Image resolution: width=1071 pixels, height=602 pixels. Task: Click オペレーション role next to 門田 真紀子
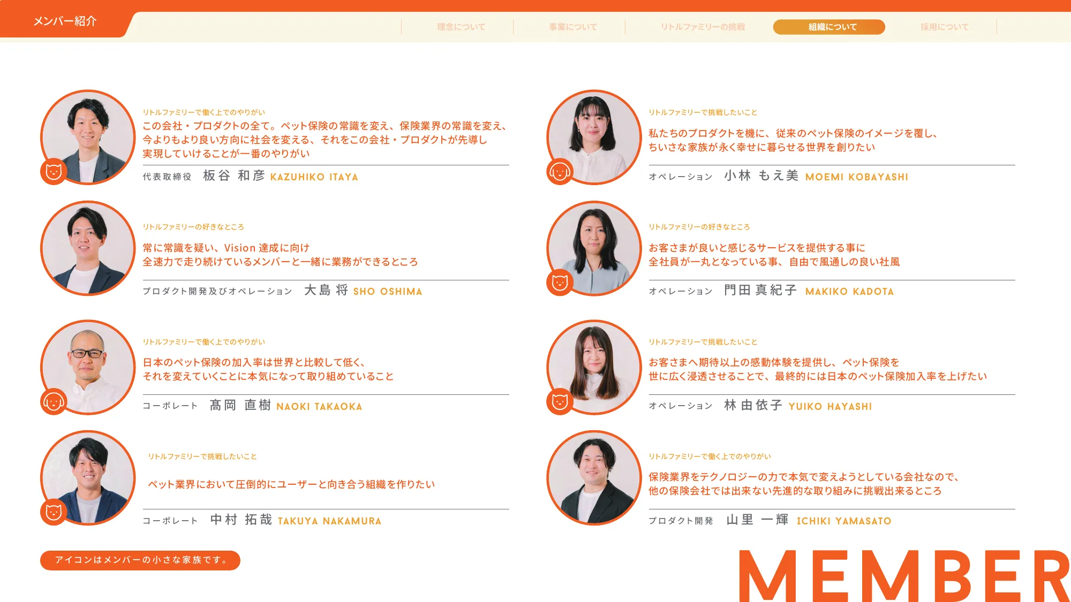pyautogui.click(x=681, y=291)
